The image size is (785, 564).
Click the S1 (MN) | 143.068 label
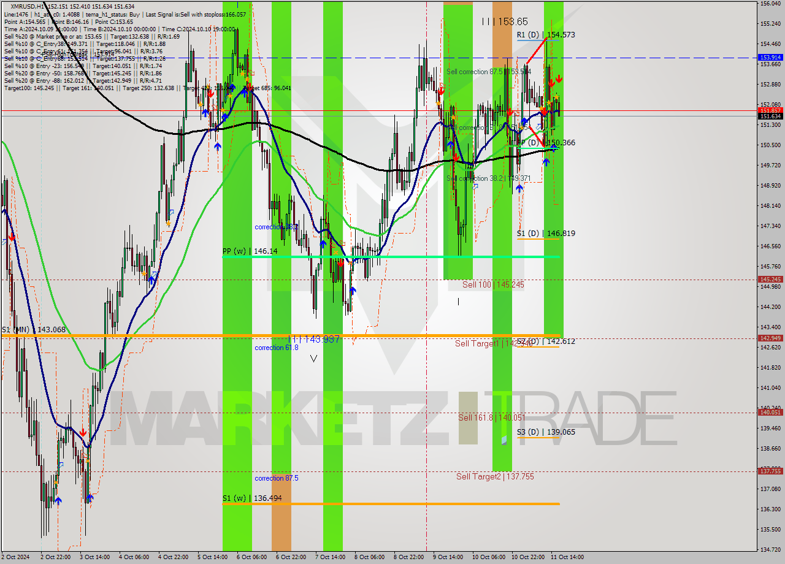click(x=33, y=330)
